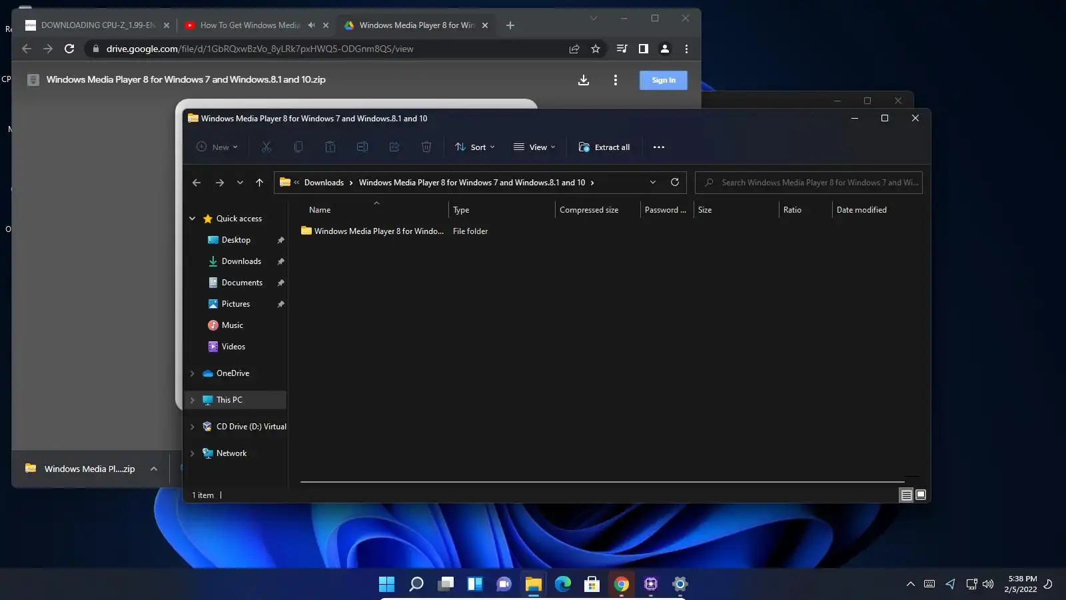Select Music in the navigation pane
1066x600 pixels.
(233, 325)
